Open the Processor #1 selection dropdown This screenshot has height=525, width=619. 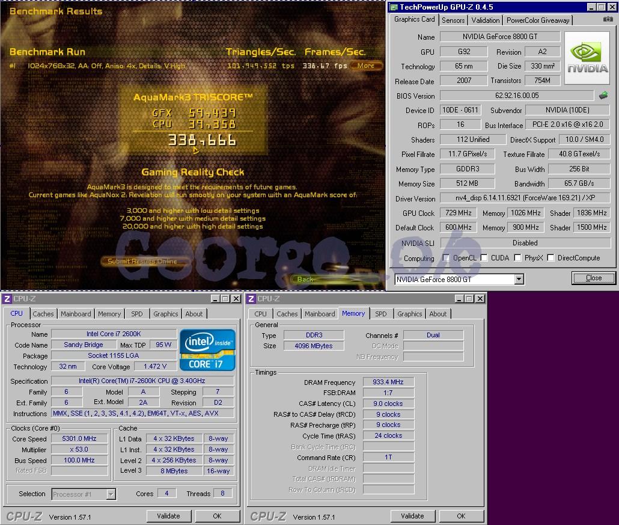111,494
